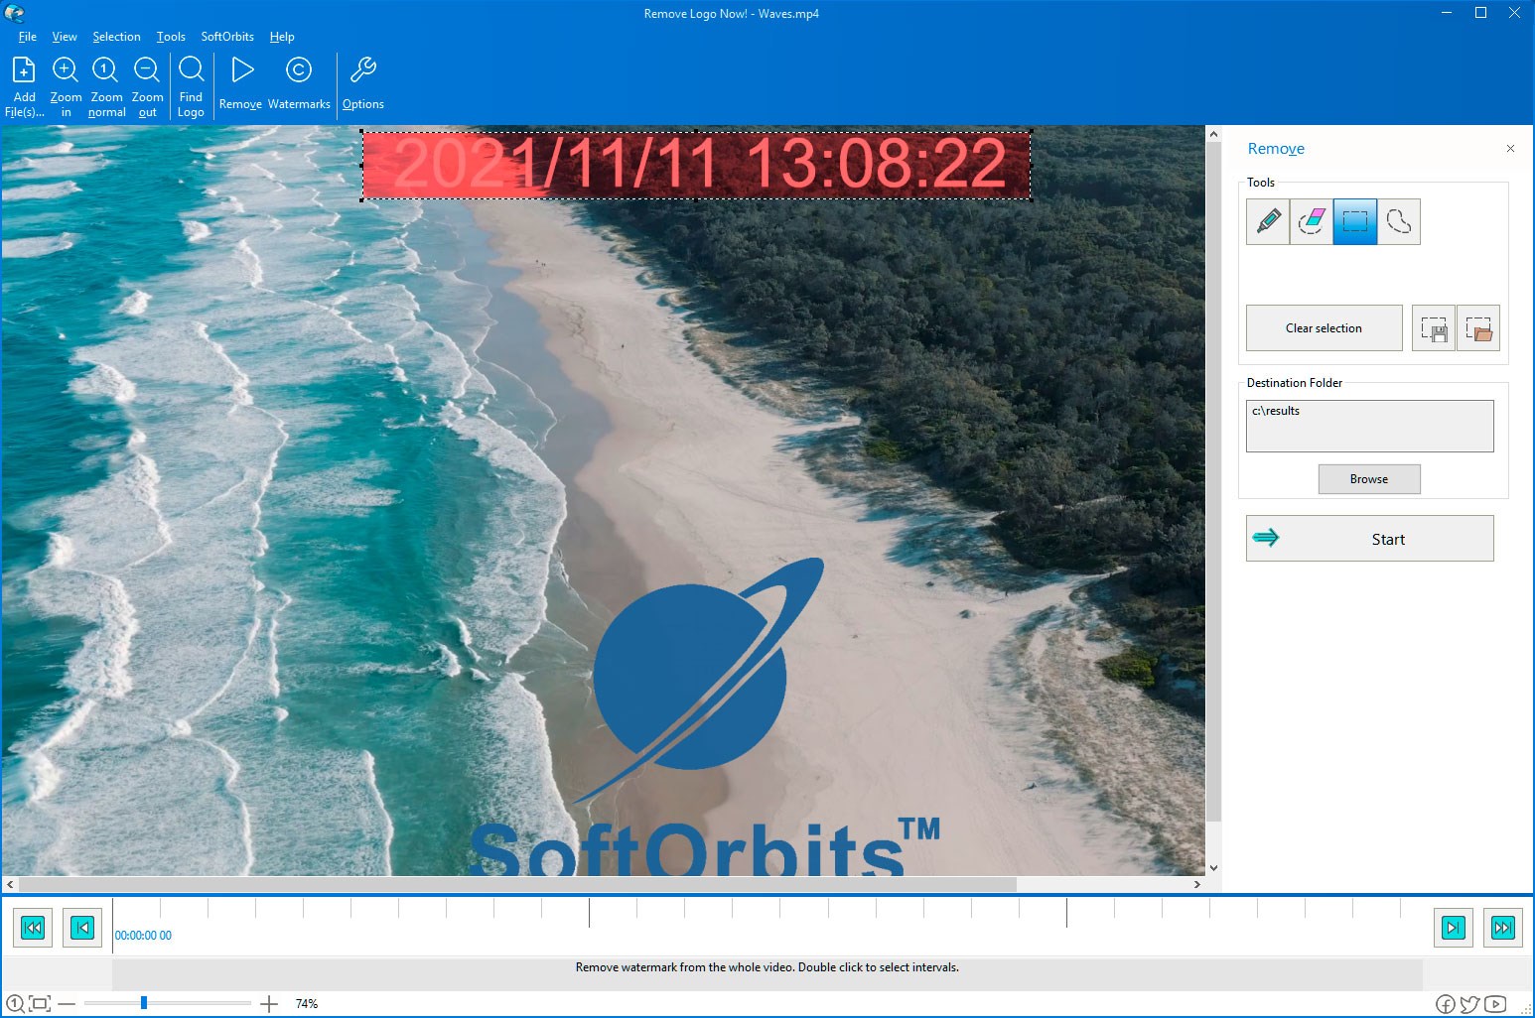Click the fit-to-window icon in status bar
This screenshot has height=1018, width=1535.
(x=40, y=1003)
